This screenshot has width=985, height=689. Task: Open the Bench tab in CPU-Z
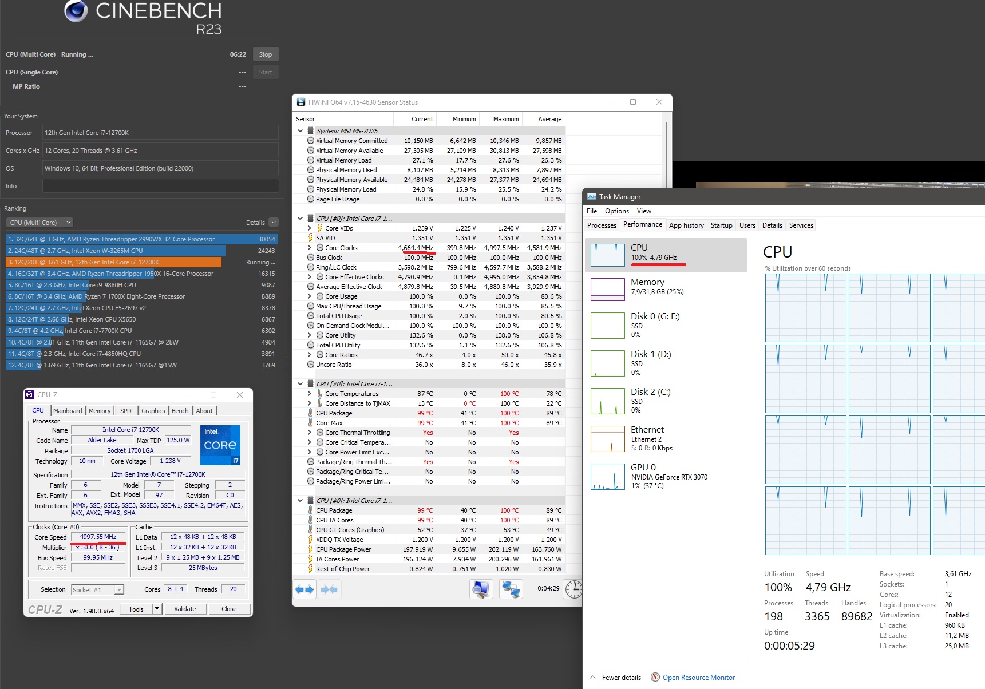[180, 411]
